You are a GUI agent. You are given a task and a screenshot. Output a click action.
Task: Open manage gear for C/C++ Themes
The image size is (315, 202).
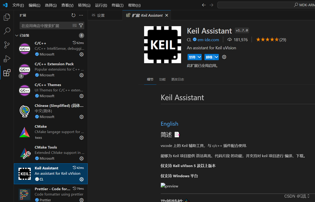click(x=81, y=96)
